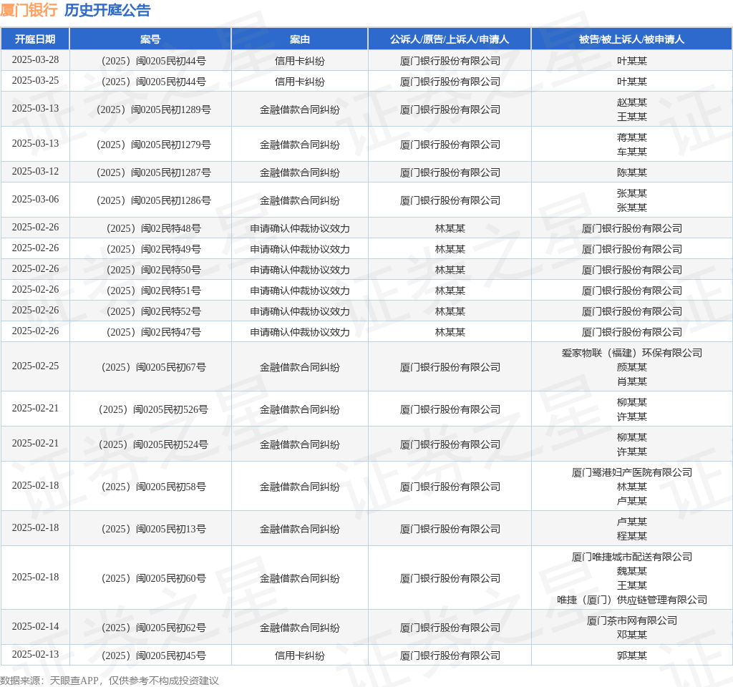Open case （2025）闽0205民初1279号

pyautogui.click(x=150, y=145)
